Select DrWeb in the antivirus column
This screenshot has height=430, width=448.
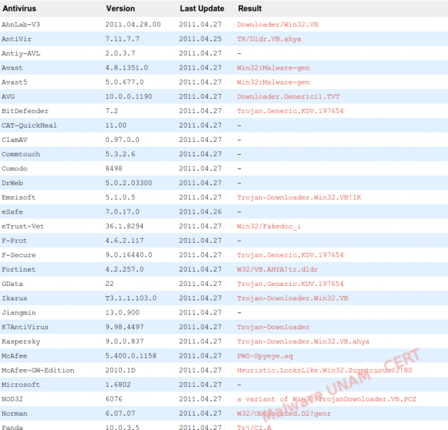(x=12, y=183)
